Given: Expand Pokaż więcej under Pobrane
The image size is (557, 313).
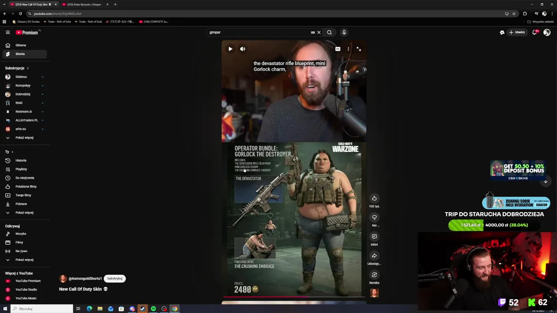Looking at the screenshot, I should (24, 213).
